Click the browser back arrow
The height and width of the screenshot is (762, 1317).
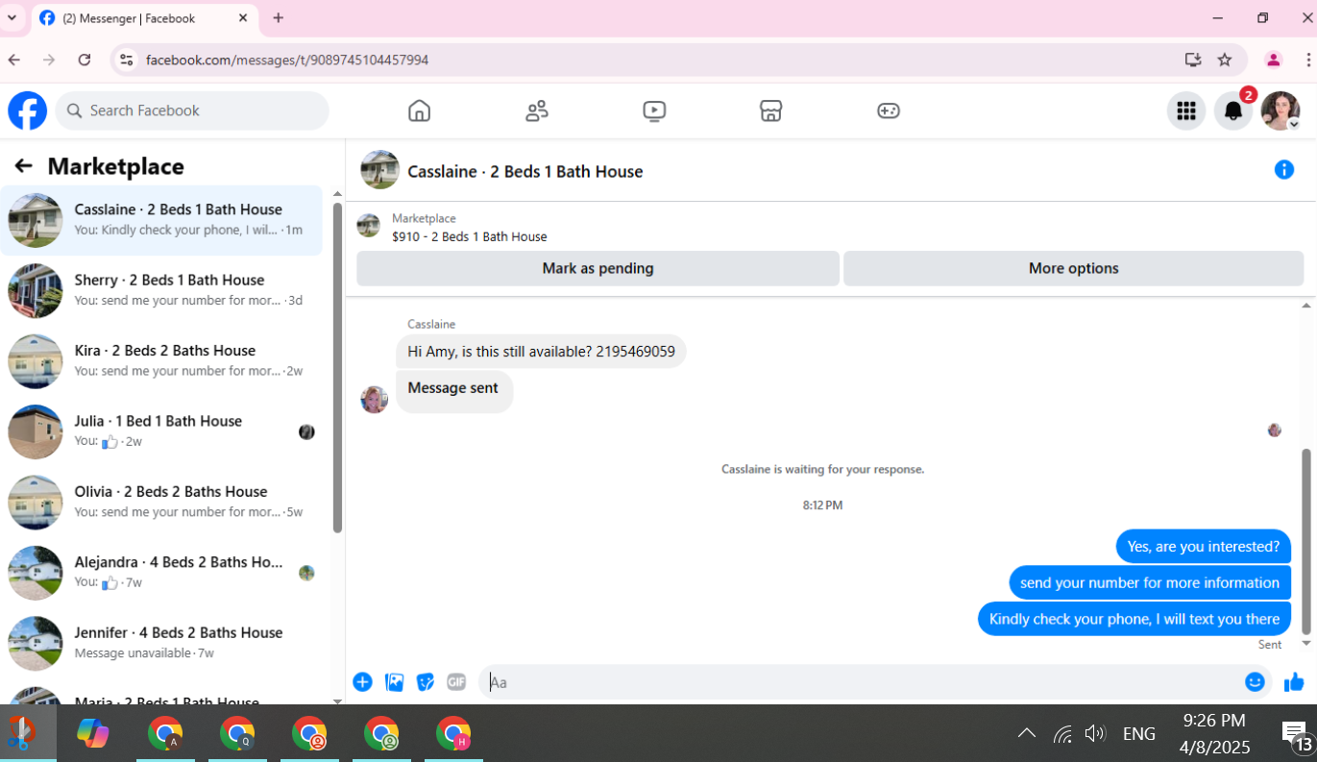(14, 60)
